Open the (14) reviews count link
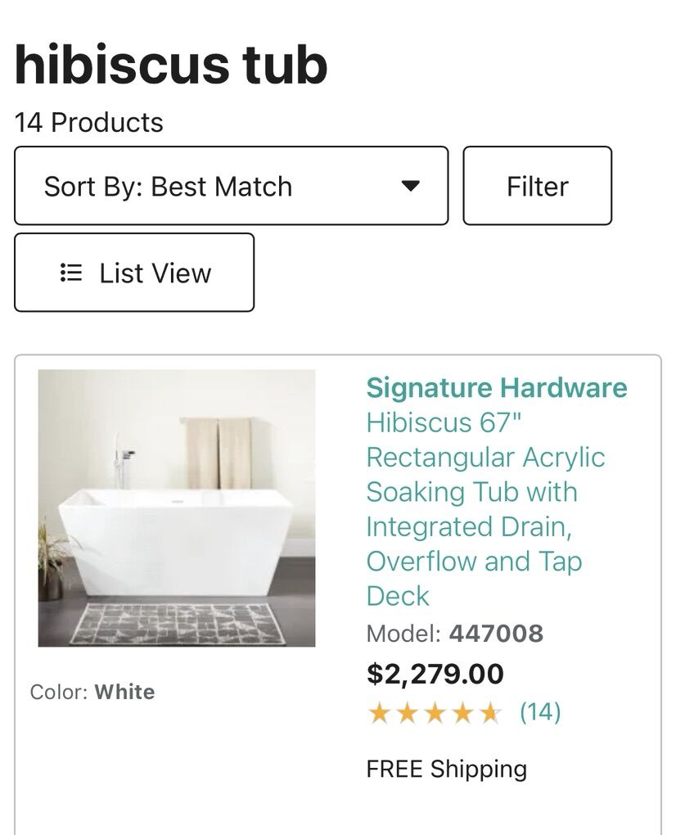676x835 pixels. point(540,712)
